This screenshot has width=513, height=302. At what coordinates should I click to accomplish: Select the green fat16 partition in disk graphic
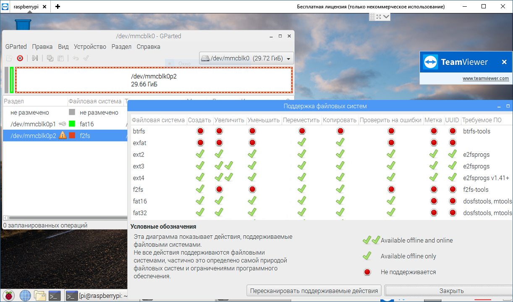pyautogui.click(x=12, y=80)
